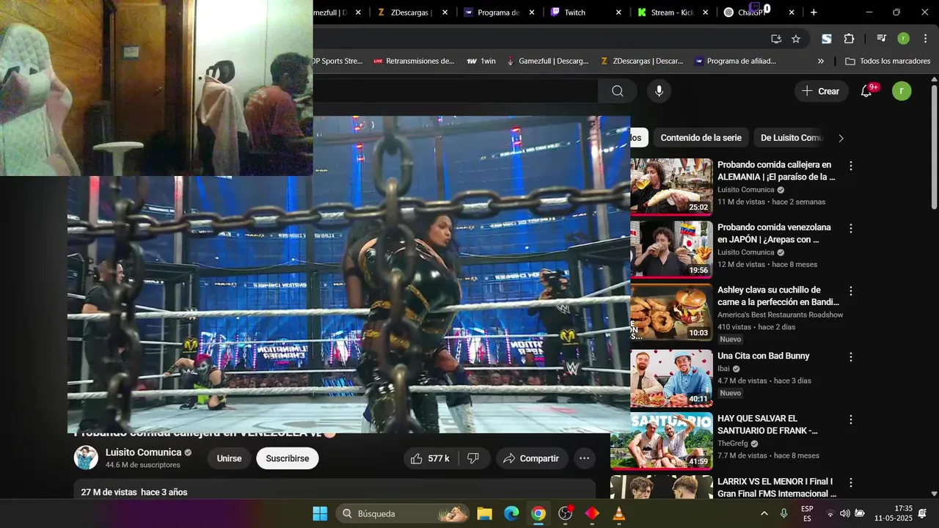This screenshot has width=939, height=528.
Task: Close the ChatGPT tab
Action: (x=792, y=12)
